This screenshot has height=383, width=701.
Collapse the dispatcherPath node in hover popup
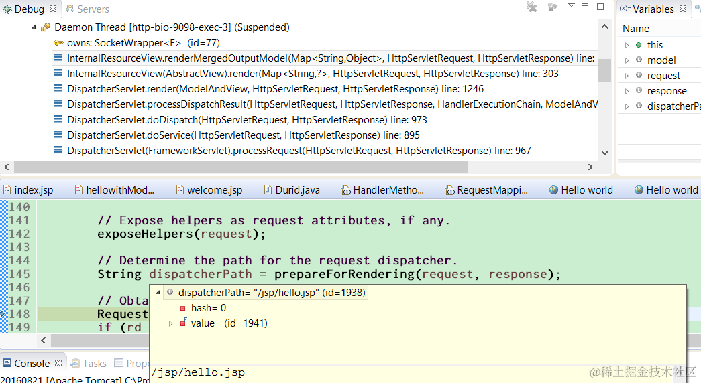pyautogui.click(x=158, y=293)
